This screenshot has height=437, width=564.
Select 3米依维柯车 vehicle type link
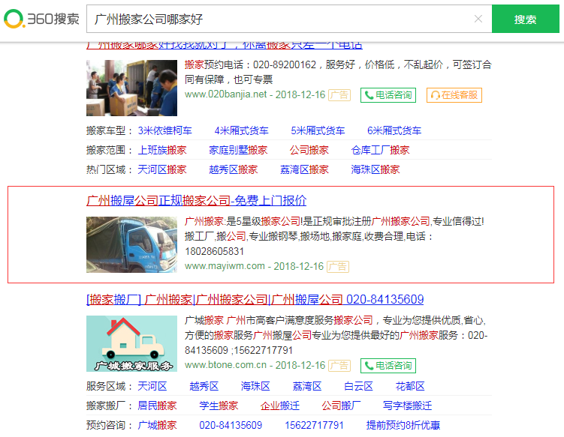tap(164, 130)
